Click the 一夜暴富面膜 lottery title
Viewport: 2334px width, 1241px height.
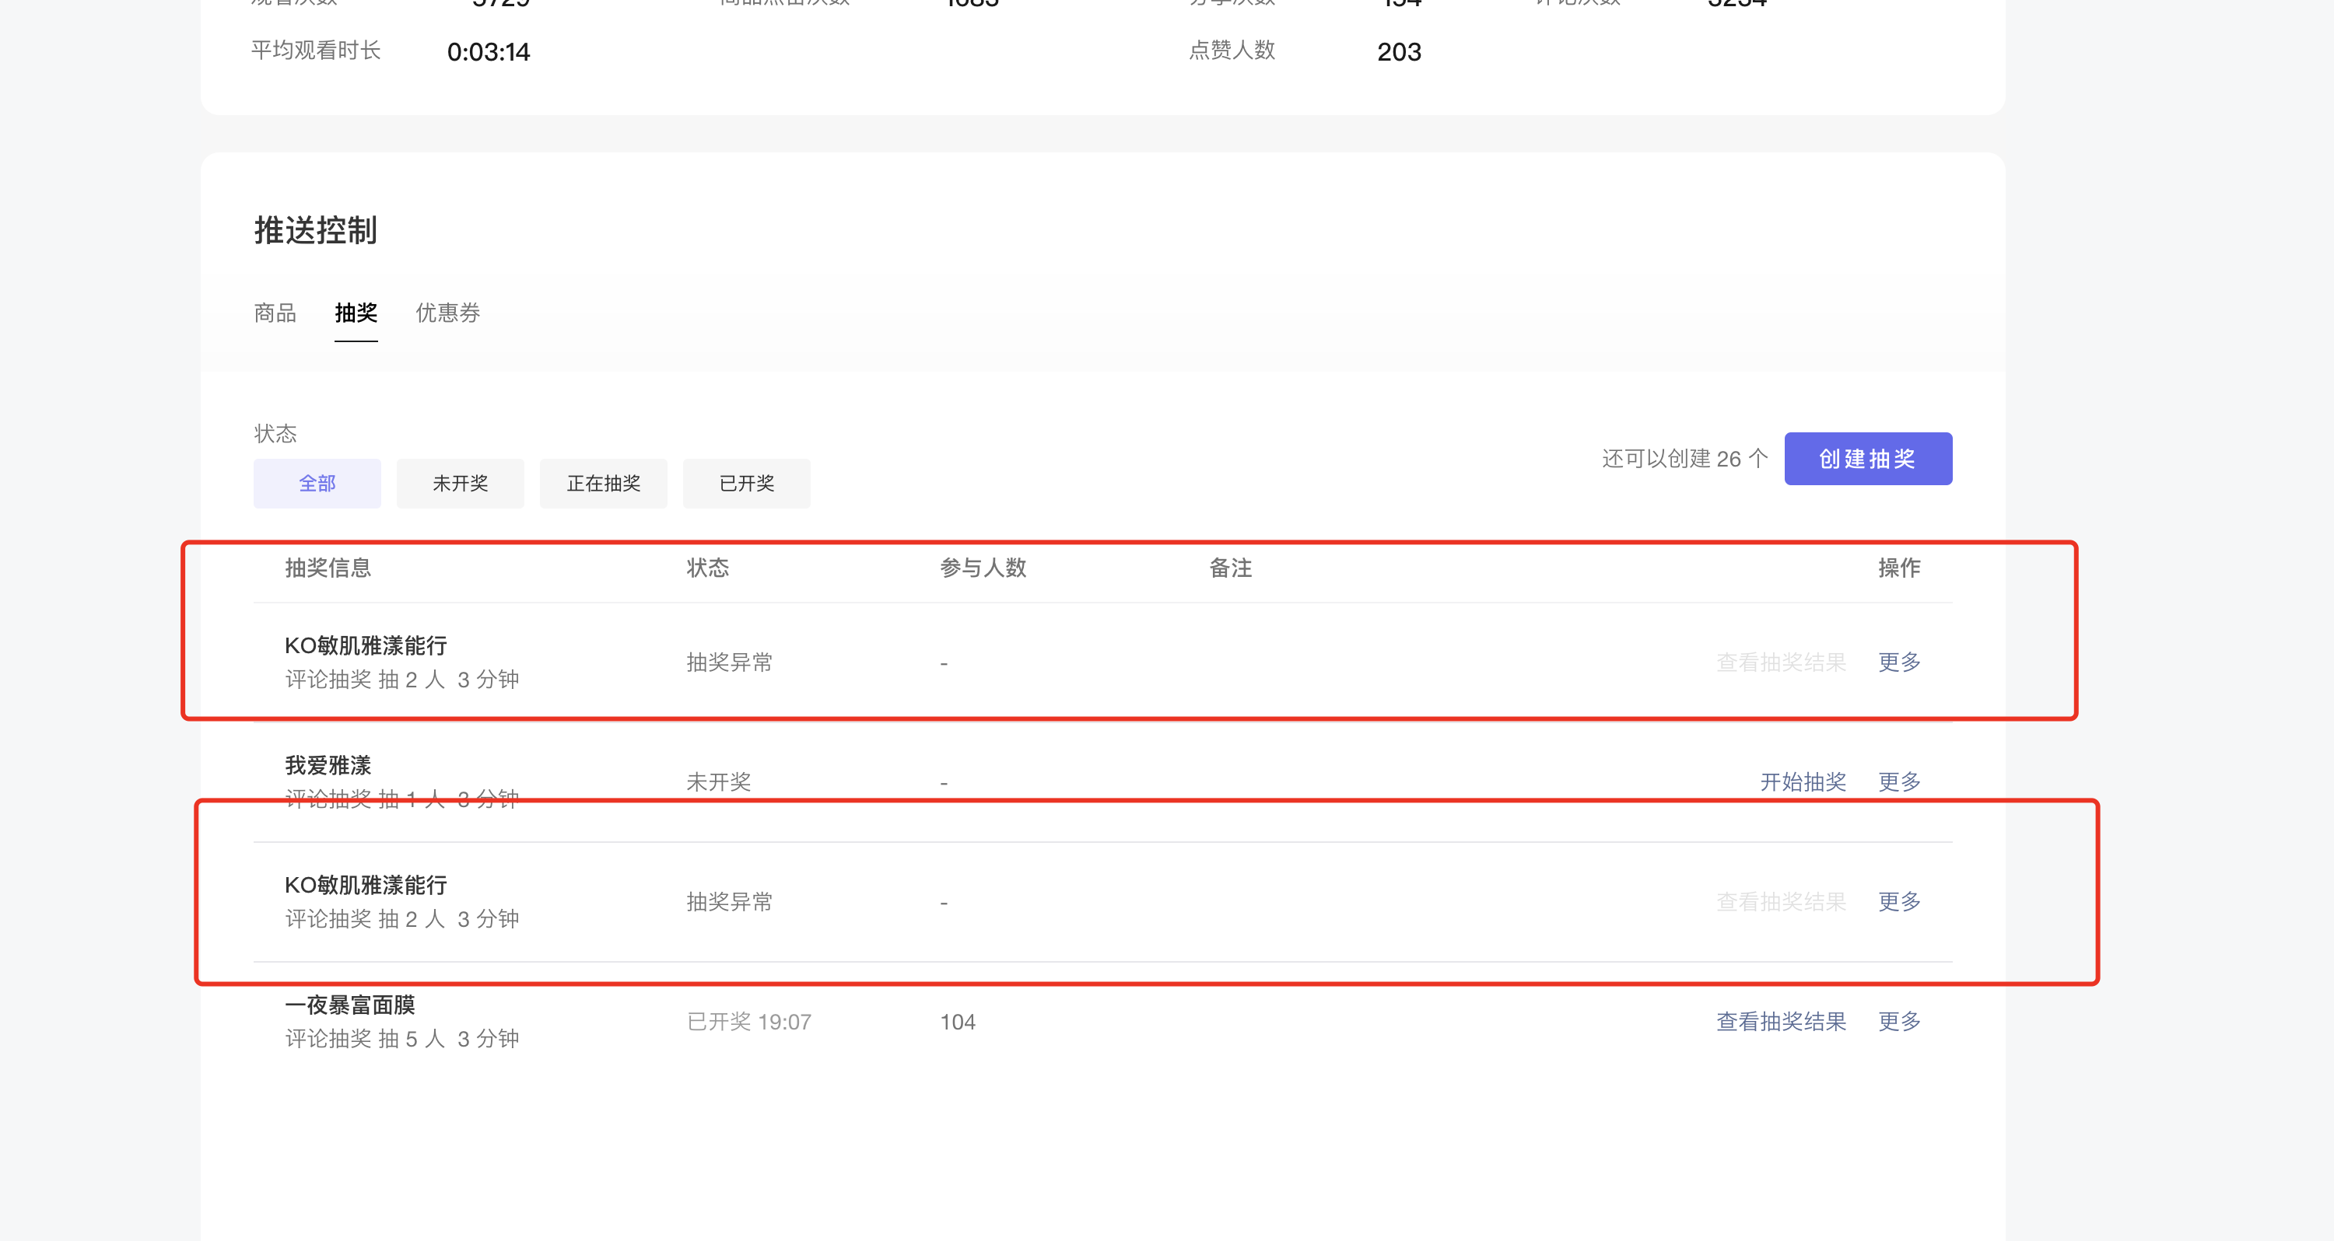350,1004
